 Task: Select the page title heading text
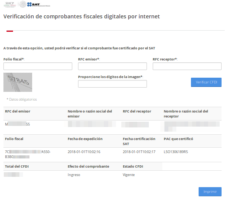pyautogui.click(x=82, y=16)
